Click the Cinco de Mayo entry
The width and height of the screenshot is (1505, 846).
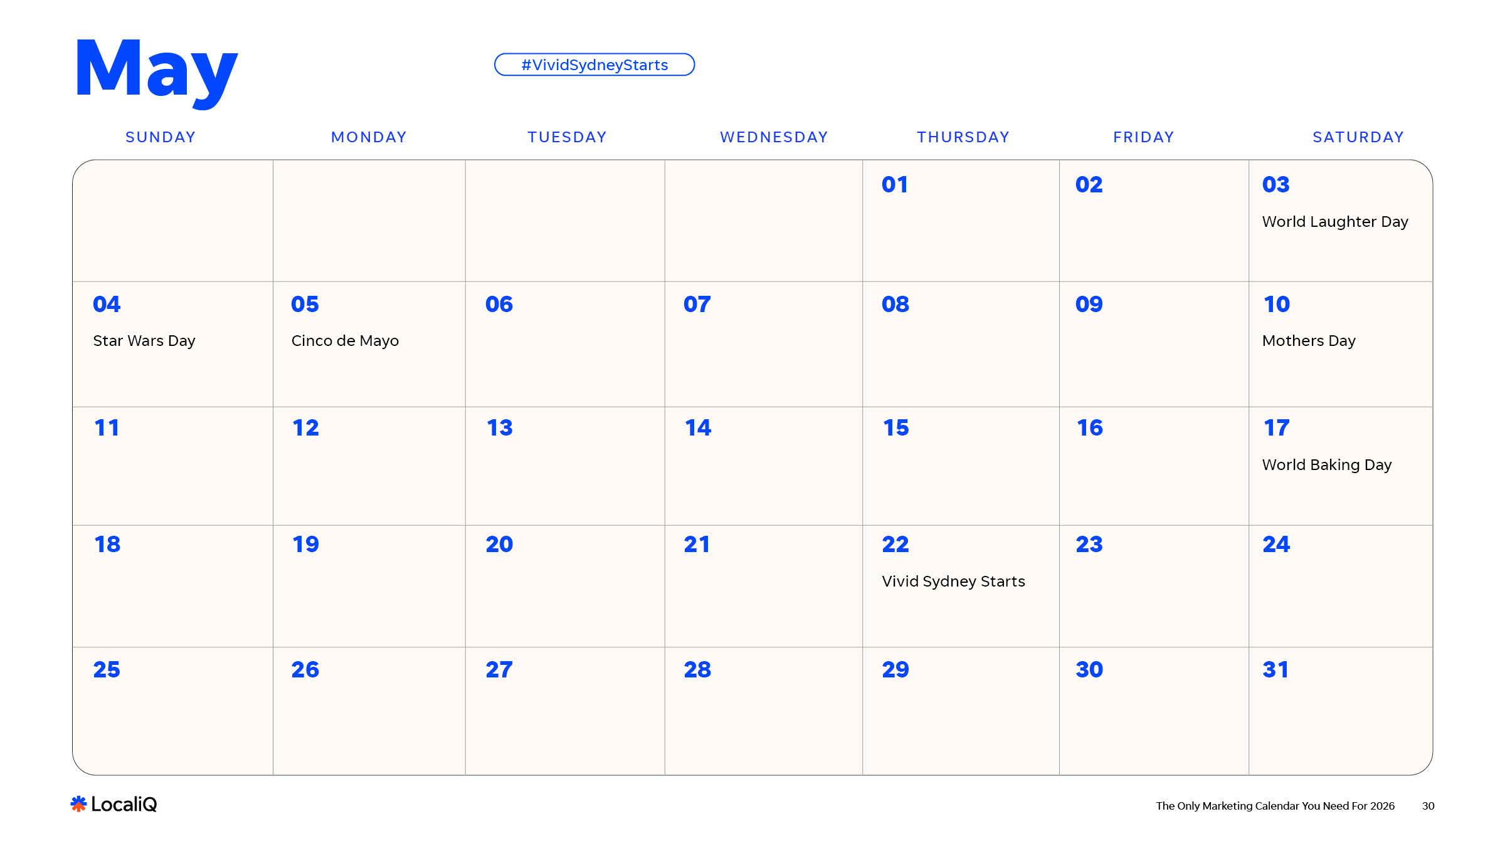point(345,341)
